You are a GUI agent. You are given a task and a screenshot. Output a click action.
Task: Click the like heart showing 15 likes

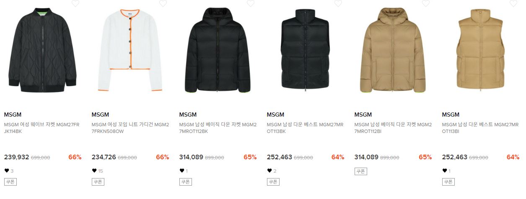[94, 171]
